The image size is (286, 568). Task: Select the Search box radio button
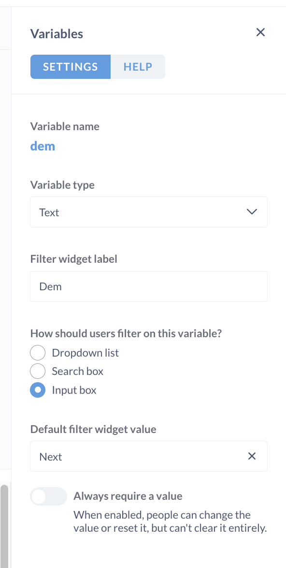pyautogui.click(x=38, y=371)
